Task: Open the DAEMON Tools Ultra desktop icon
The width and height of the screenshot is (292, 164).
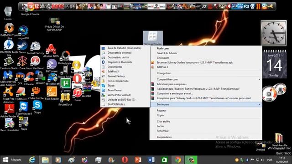Action: (x=9, y=31)
